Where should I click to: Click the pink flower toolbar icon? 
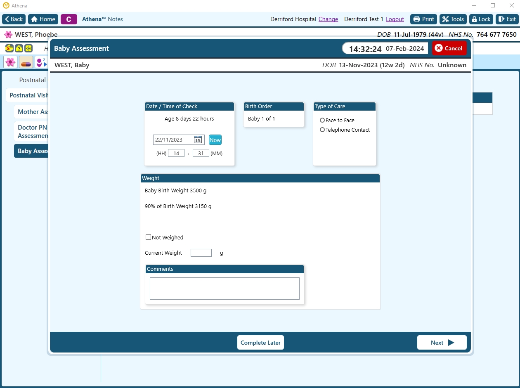point(10,62)
